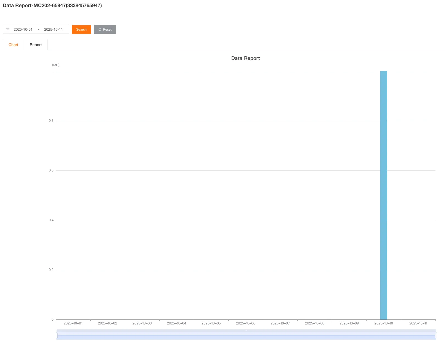446x346 pixels.
Task: Reset the filters using the Reset button
Action: point(105,30)
